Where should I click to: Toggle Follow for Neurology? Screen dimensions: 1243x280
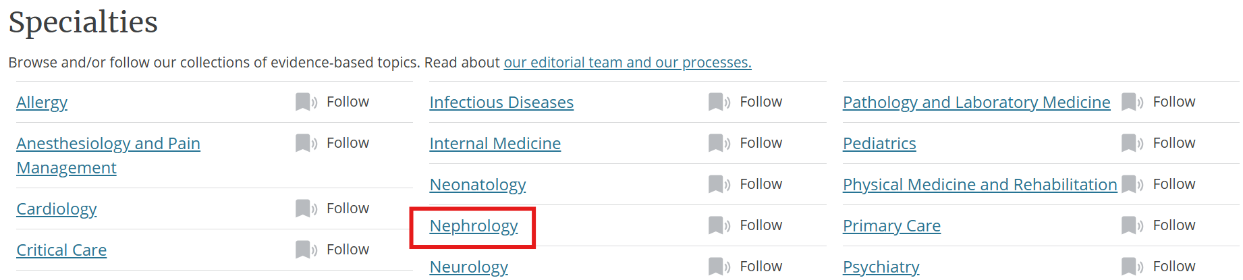(745, 267)
